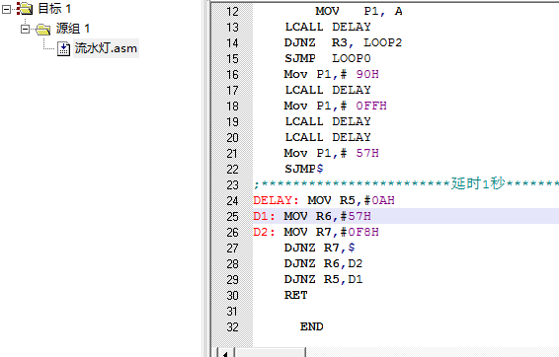Place cursor on END directive

click(x=311, y=326)
